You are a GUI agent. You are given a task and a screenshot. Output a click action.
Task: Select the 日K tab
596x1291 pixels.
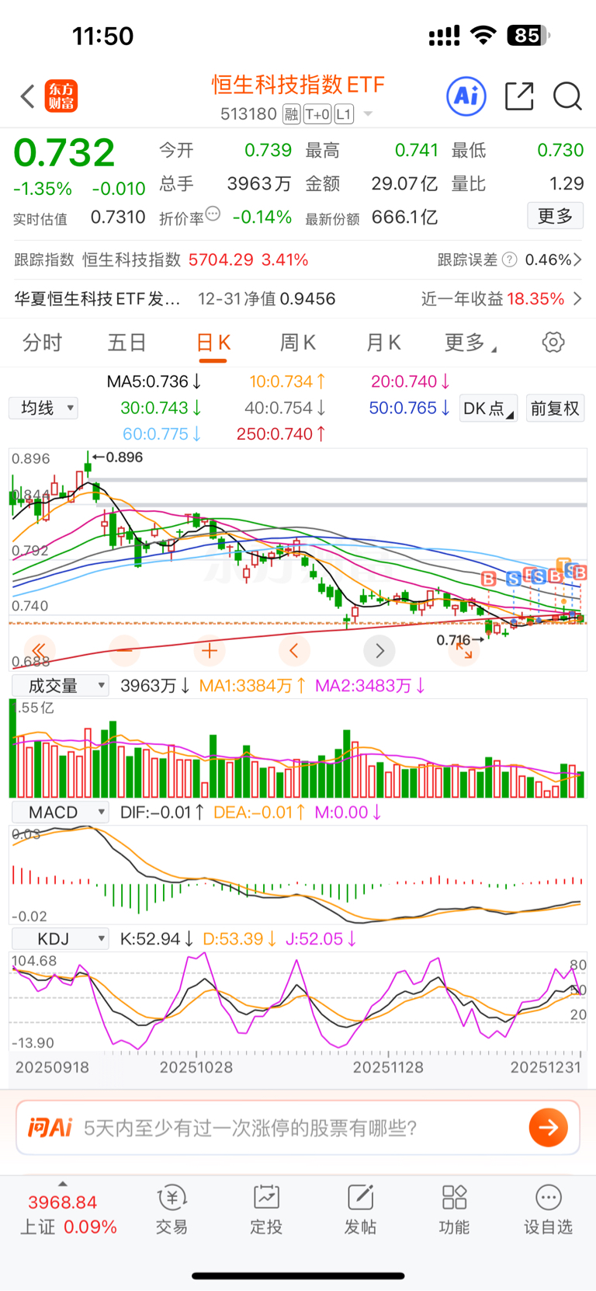click(213, 343)
